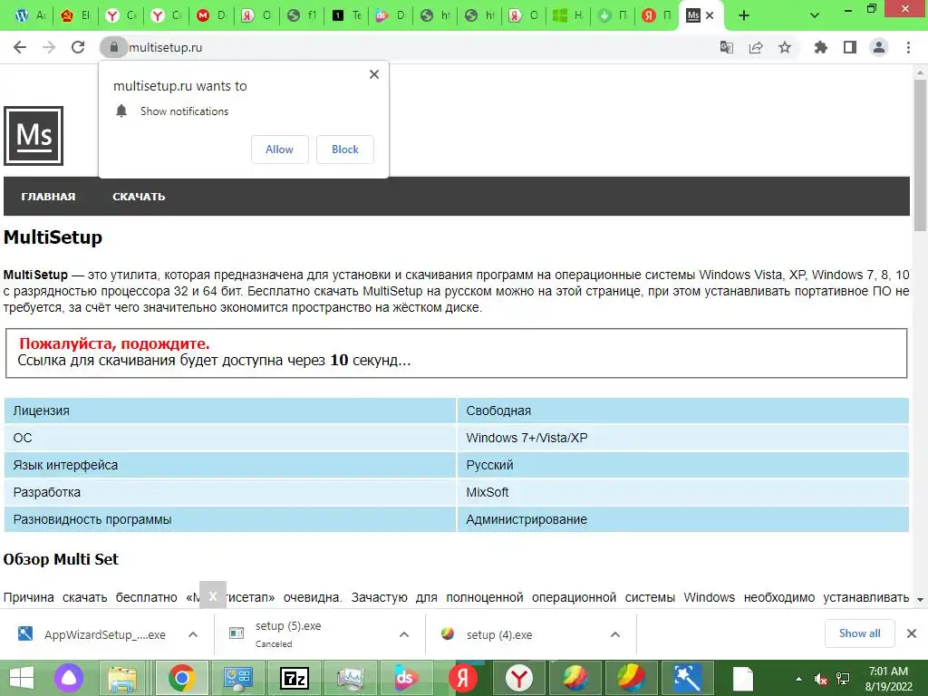928x696 pixels.
Task: Show all downloads
Action: tap(859, 633)
